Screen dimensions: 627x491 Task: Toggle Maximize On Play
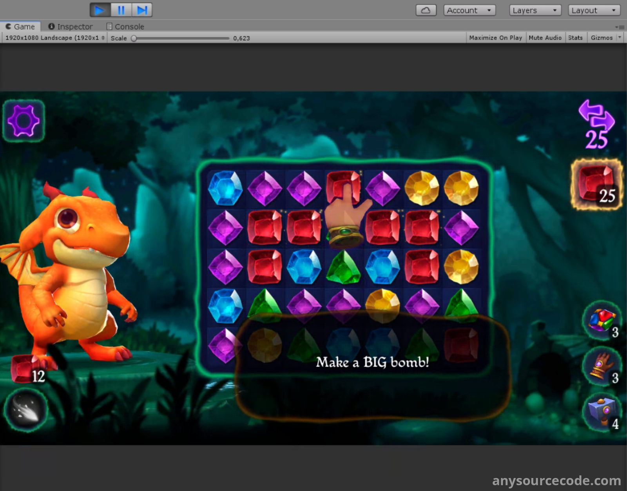tap(495, 38)
